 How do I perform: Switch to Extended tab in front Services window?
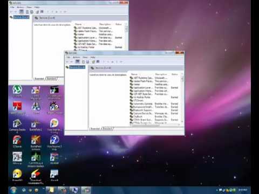coord(95,129)
